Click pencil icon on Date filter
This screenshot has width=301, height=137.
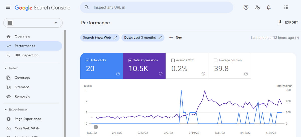[160, 38]
